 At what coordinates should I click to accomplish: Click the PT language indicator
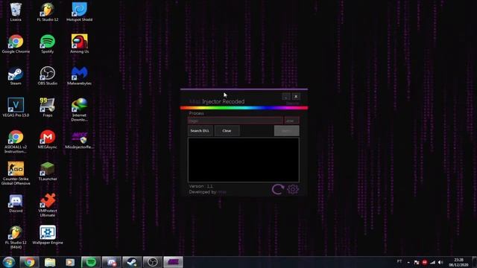tap(399, 261)
